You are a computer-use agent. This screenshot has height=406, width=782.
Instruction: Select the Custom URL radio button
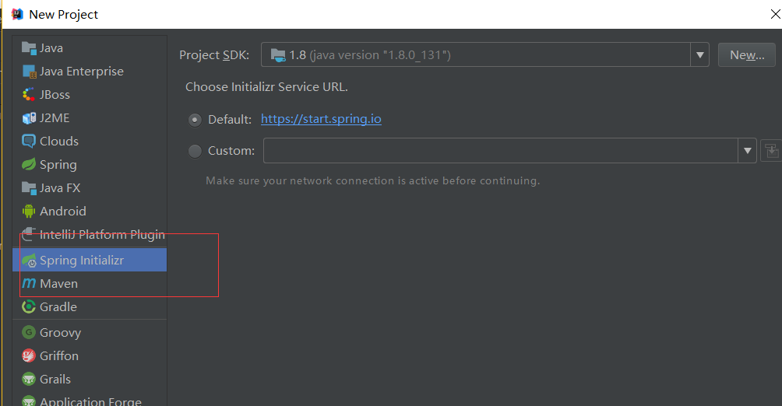coord(195,151)
